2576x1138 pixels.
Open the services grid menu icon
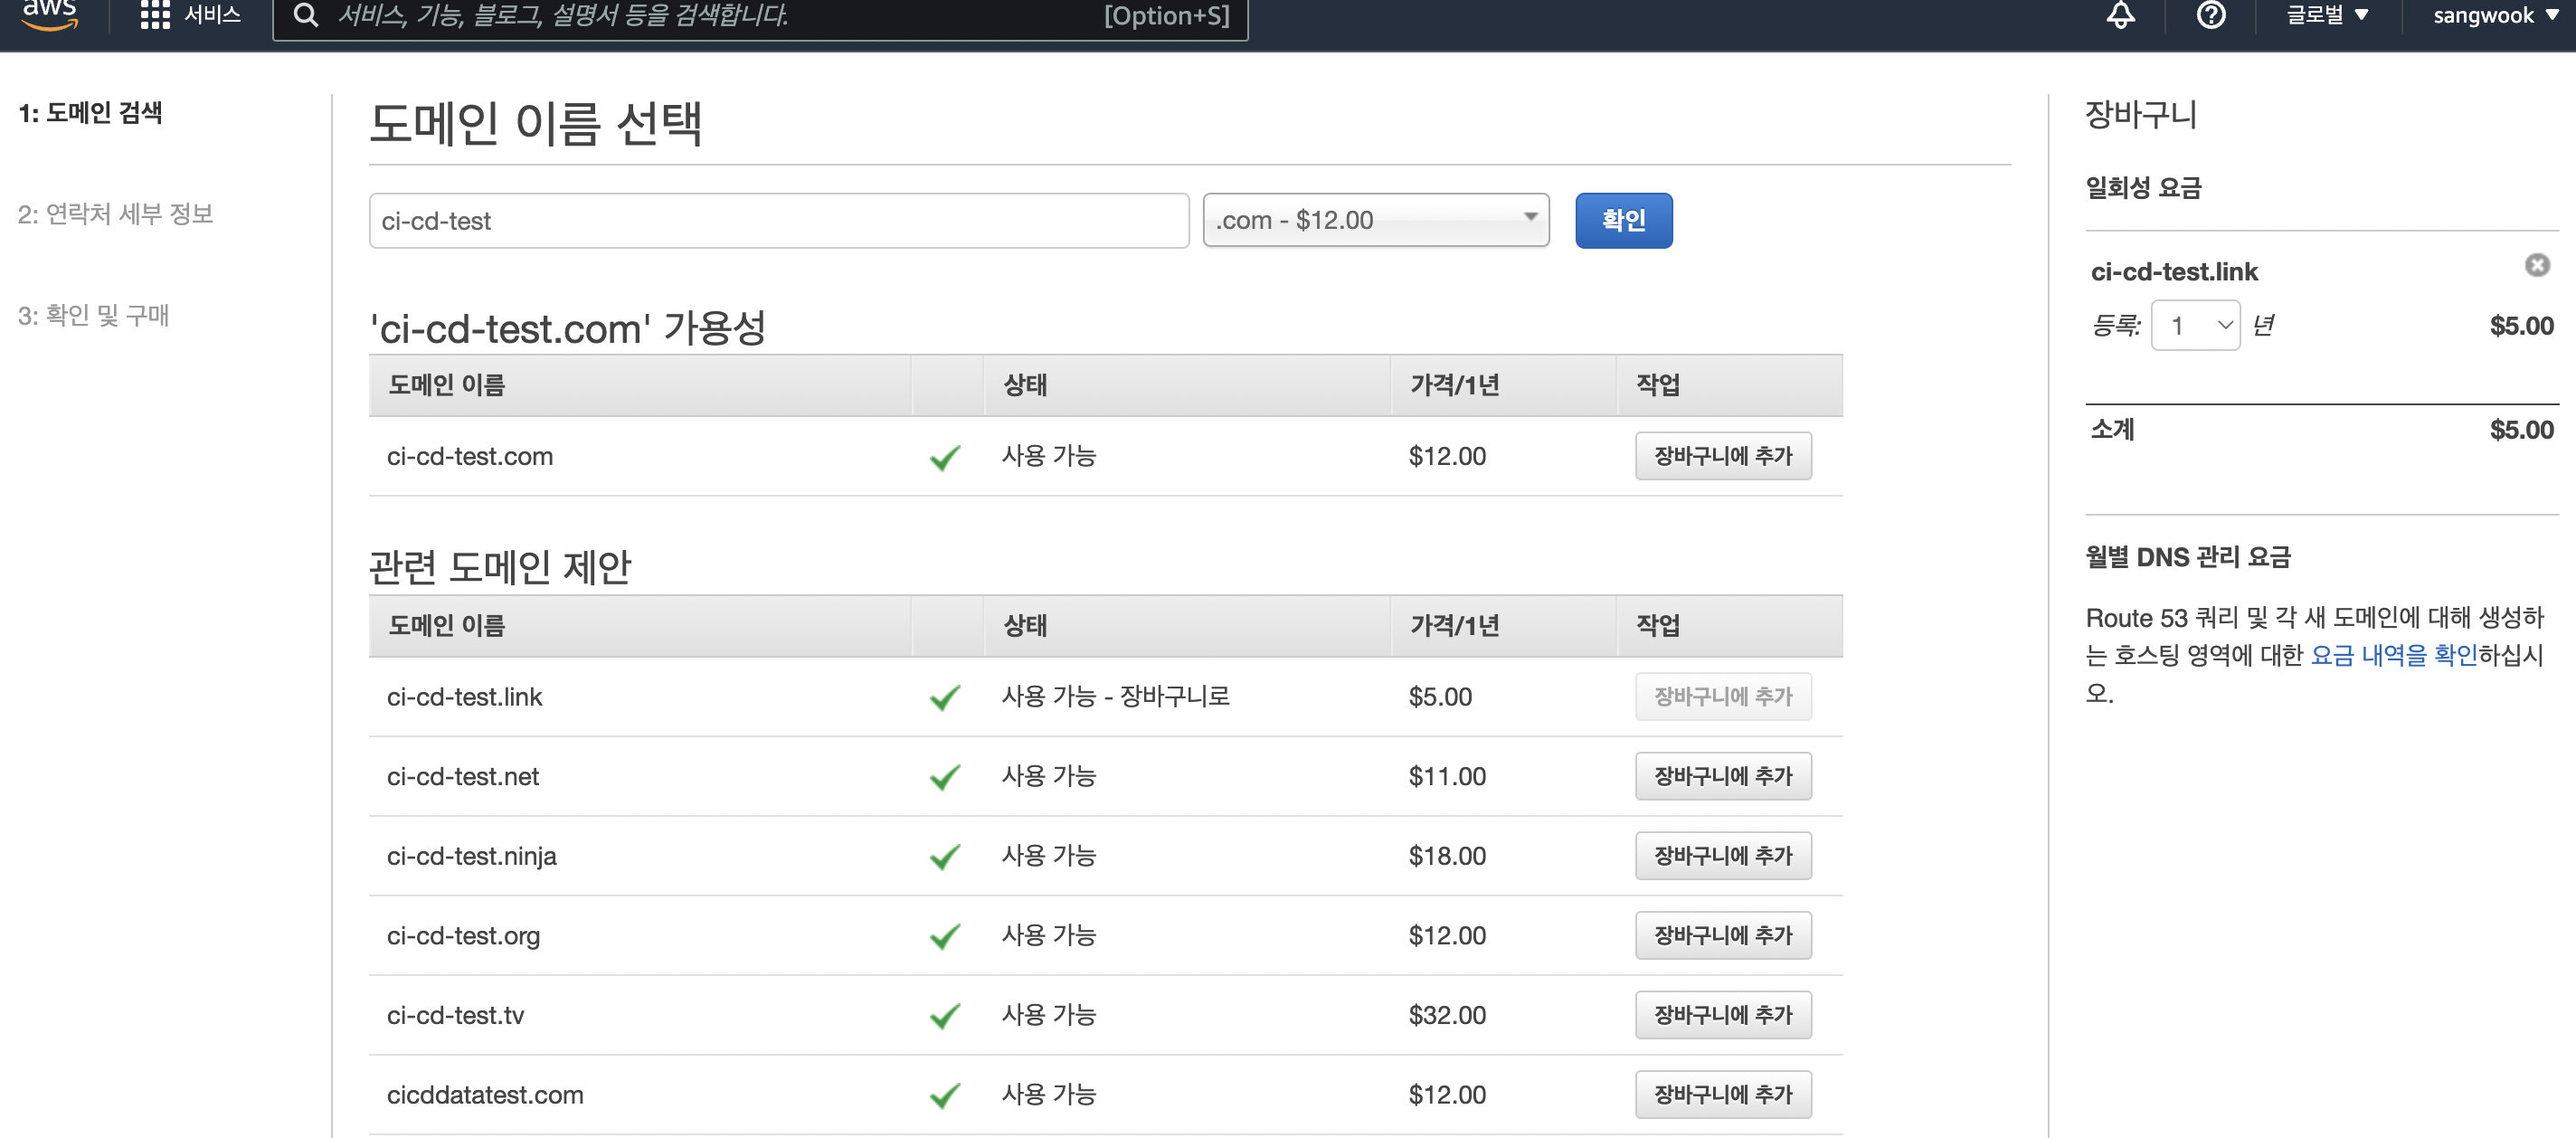154,15
